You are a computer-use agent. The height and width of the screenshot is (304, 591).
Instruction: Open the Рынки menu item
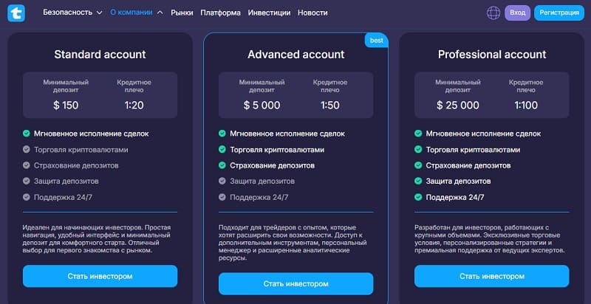(182, 13)
